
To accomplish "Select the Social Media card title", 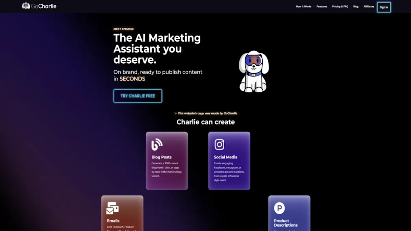I will [225, 157].
